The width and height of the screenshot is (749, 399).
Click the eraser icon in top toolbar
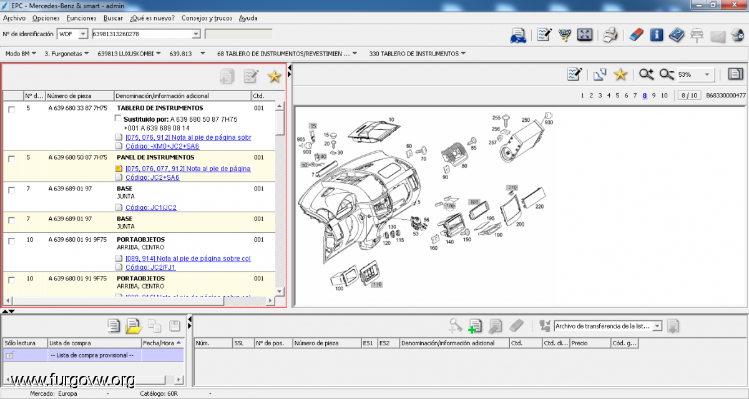point(635,35)
